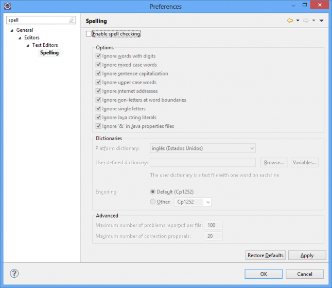332x288 pixels.
Task: Open the back history dropdown arrow
Action: (x=298, y=21)
